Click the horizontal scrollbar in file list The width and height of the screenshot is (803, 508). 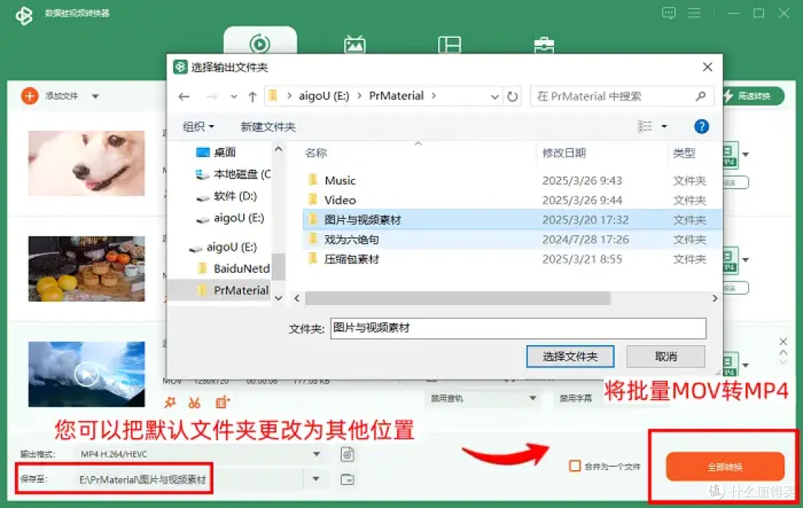pyautogui.click(x=457, y=298)
